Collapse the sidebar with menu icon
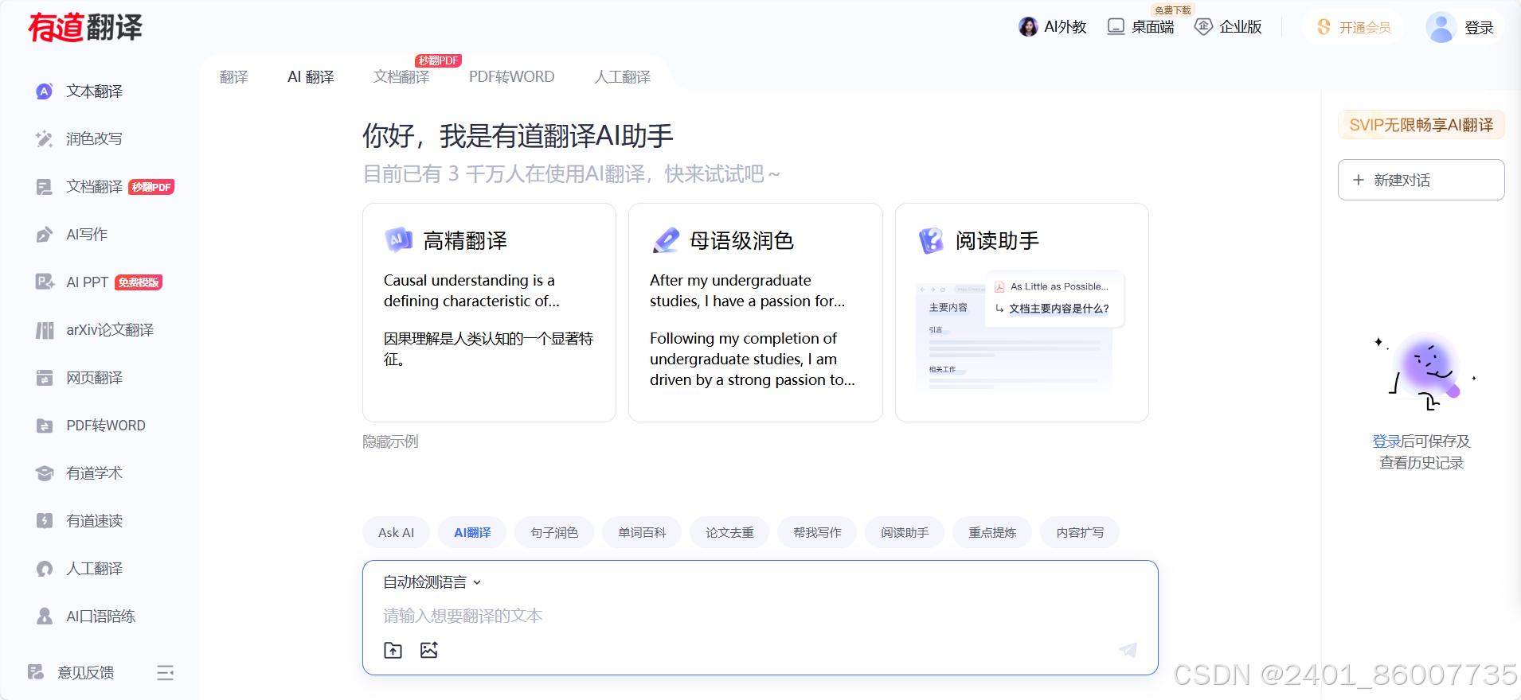This screenshot has width=1521, height=700. coord(165,673)
